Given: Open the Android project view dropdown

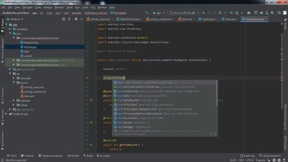Looking at the screenshot, I should point(15,19).
